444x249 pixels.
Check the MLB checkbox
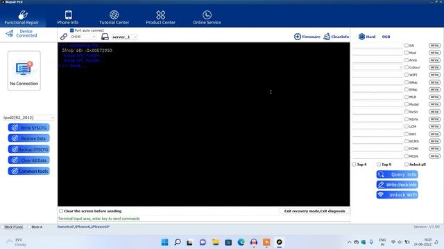(407, 97)
